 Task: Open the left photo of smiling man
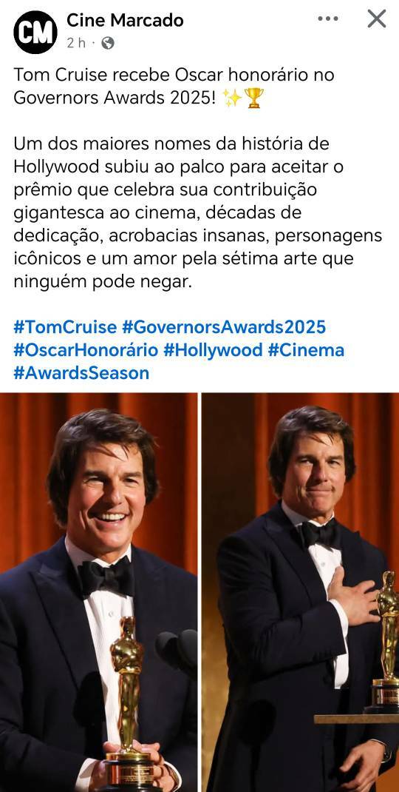click(98, 592)
